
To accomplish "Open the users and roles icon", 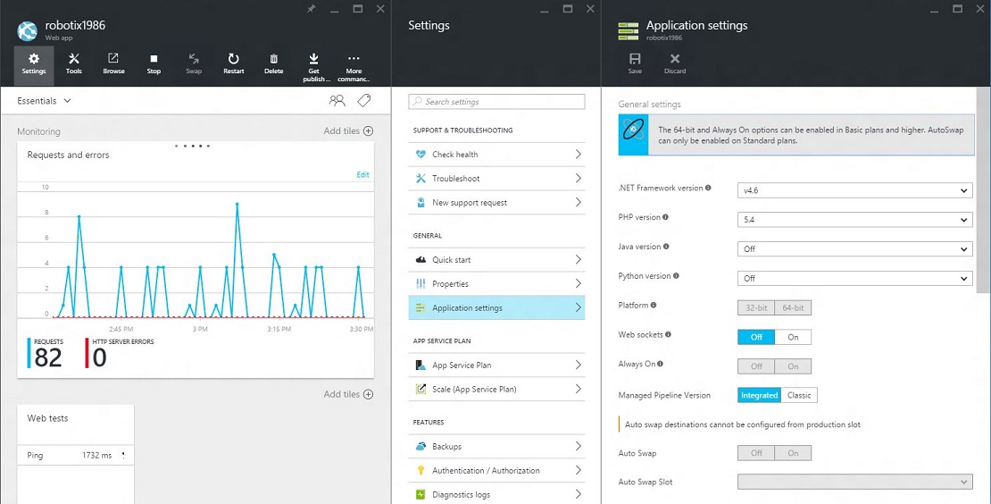I will tap(337, 101).
